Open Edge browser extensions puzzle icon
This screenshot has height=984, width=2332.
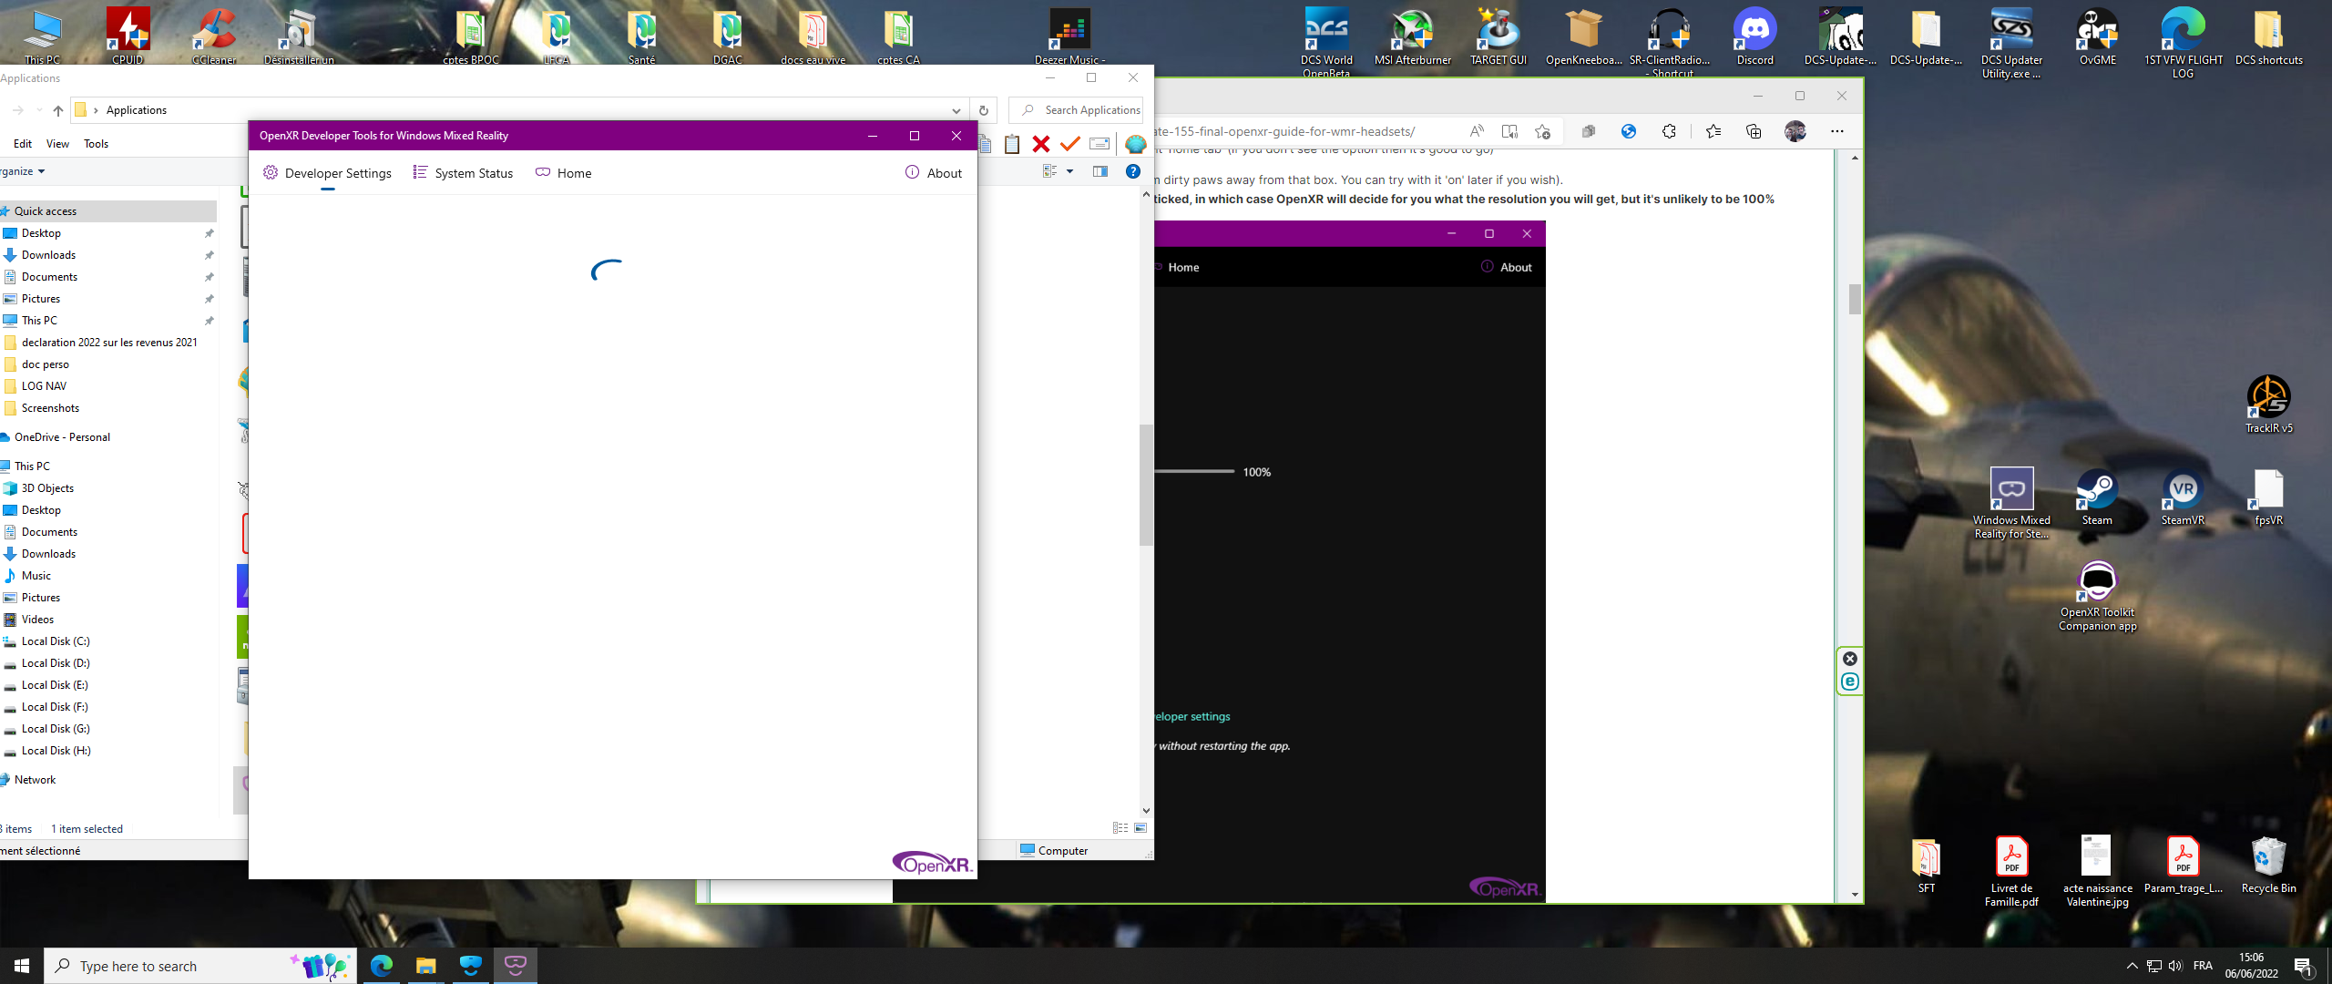point(1669,131)
